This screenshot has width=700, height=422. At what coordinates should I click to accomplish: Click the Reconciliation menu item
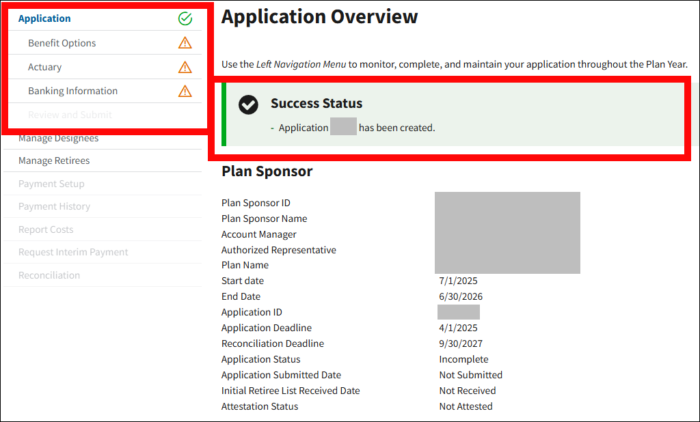click(49, 275)
